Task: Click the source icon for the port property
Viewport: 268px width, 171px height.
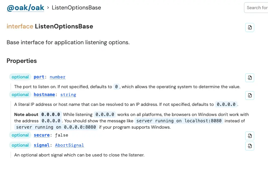Action: (250, 78)
